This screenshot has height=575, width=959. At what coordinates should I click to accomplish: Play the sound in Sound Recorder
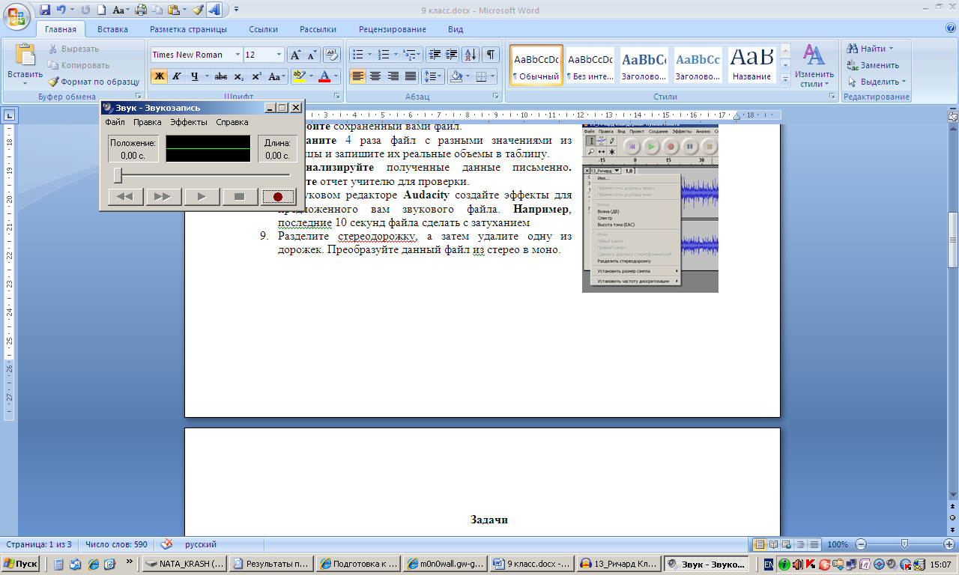pos(202,197)
